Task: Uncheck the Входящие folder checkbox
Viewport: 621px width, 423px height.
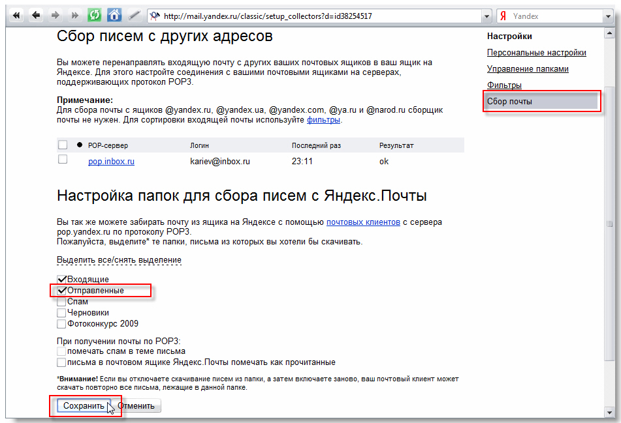Action: coord(61,279)
